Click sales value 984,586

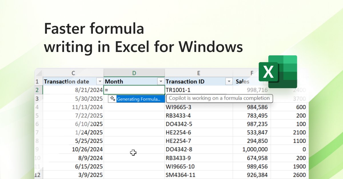click(x=252, y=107)
